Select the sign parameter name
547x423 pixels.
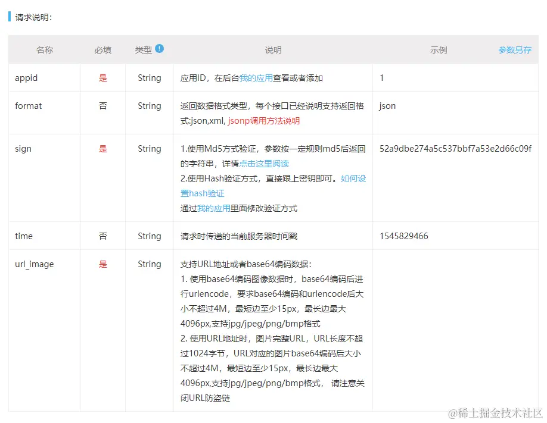pyautogui.click(x=23, y=149)
